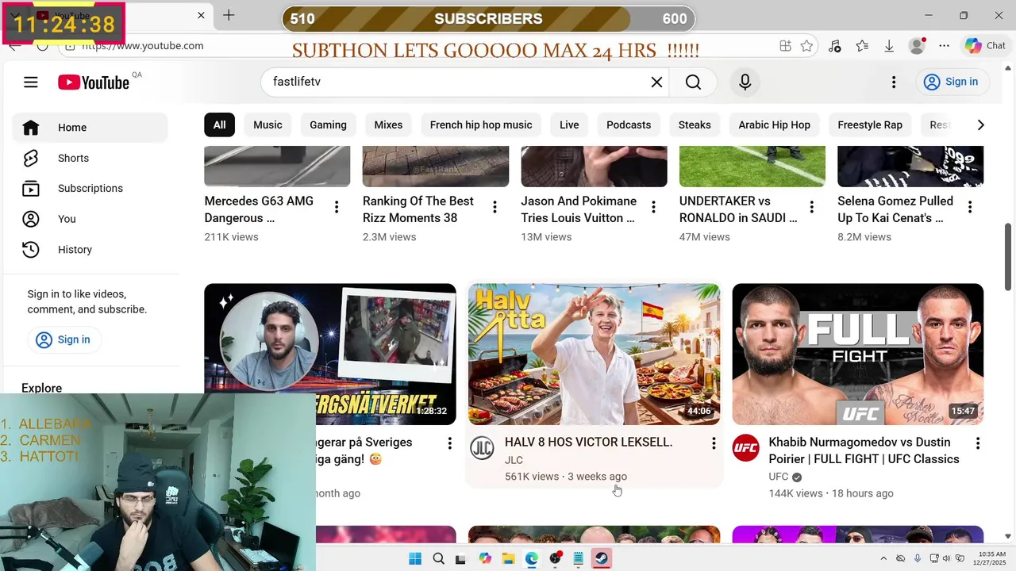Open the Copilot Chat button
This screenshot has height=571, width=1016.
click(x=985, y=46)
